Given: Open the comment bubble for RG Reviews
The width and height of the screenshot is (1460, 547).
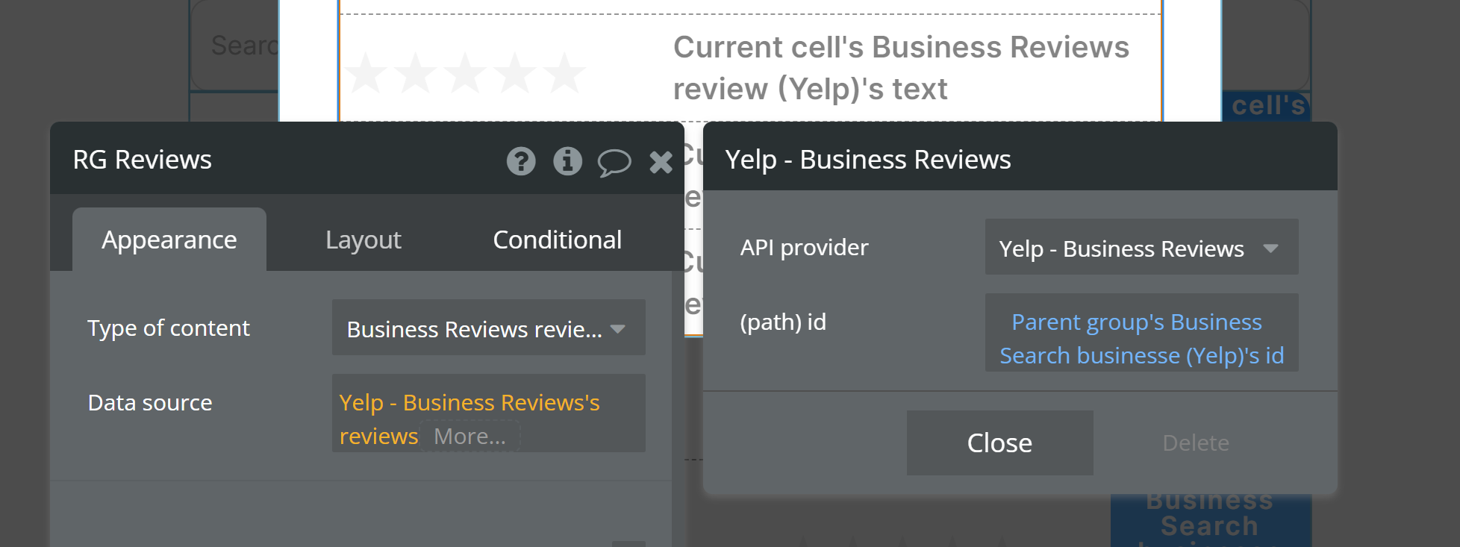Looking at the screenshot, I should pos(614,162).
